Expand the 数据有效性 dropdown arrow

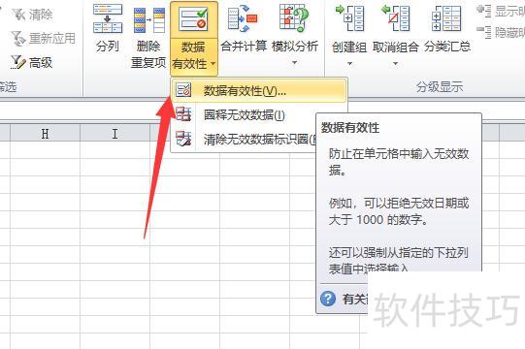[x=213, y=63]
